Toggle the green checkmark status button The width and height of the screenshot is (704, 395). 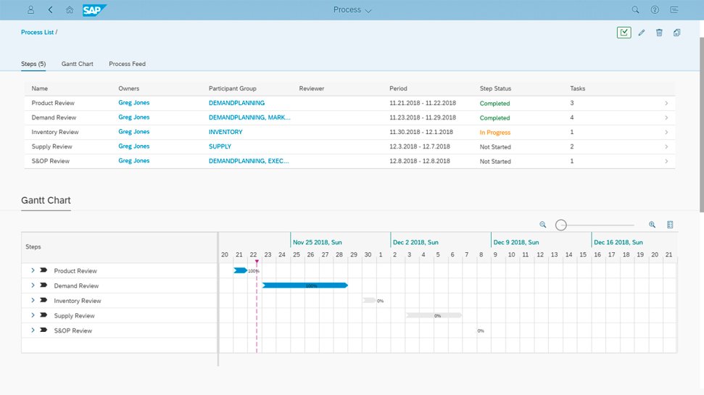pos(624,33)
